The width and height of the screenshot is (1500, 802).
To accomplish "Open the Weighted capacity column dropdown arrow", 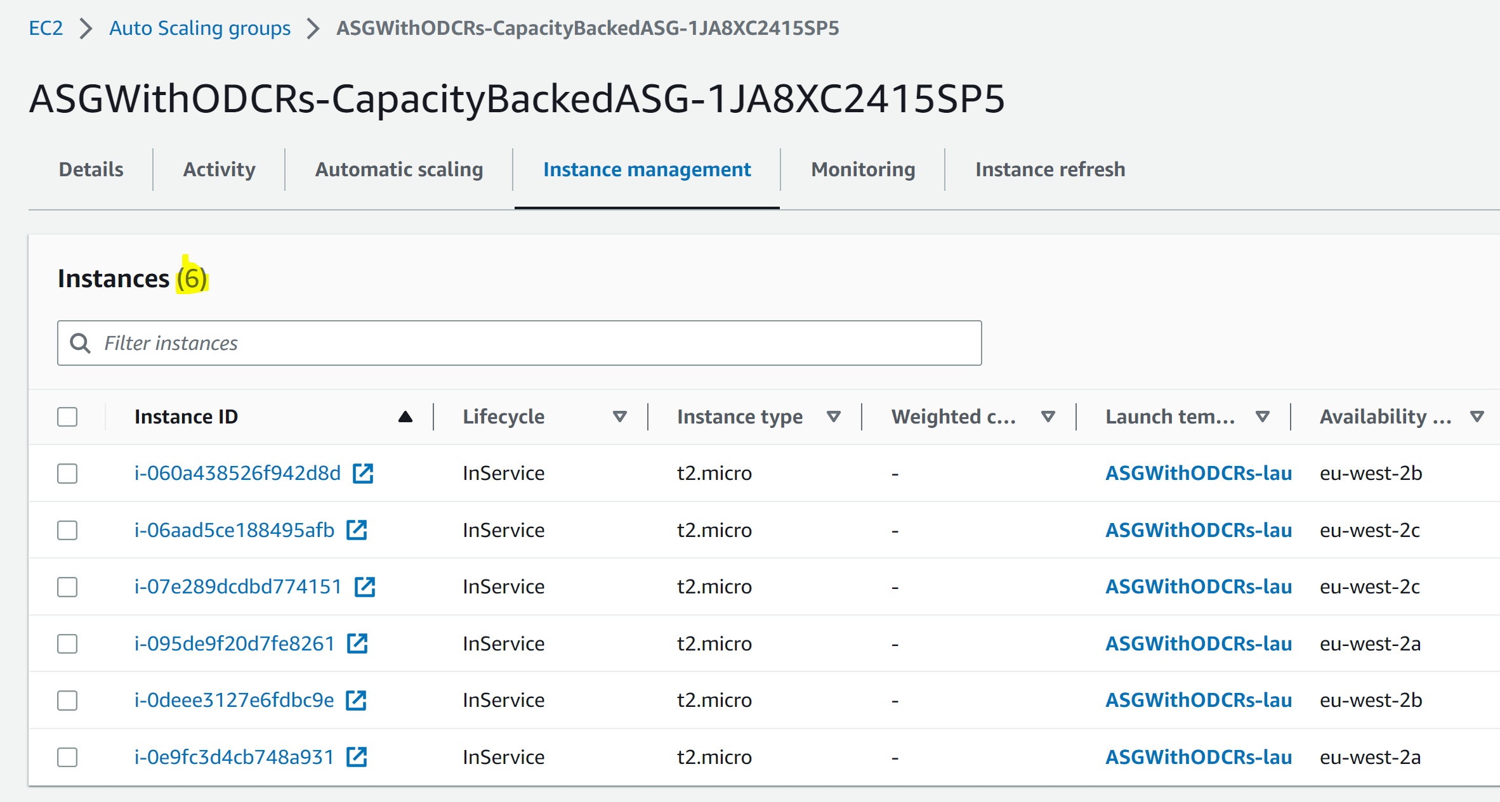I will click(x=1048, y=417).
